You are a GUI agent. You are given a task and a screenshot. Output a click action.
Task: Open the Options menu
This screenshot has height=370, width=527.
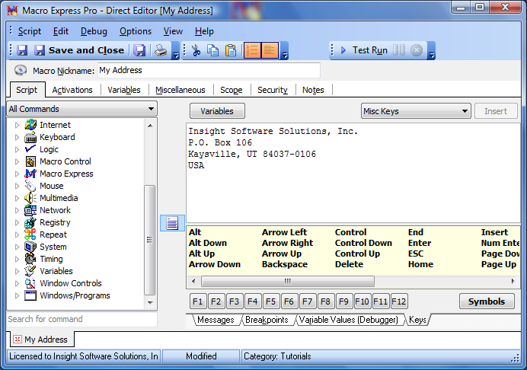pos(136,31)
